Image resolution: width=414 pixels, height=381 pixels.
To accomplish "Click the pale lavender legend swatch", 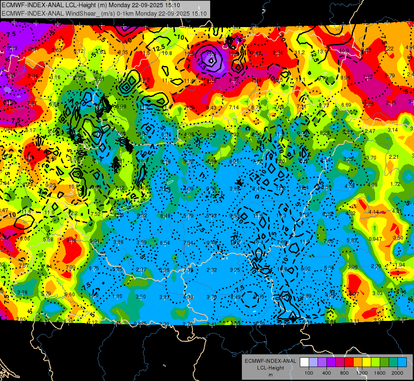I will 313,362.
